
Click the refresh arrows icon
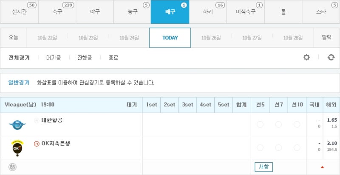[x=331, y=58]
